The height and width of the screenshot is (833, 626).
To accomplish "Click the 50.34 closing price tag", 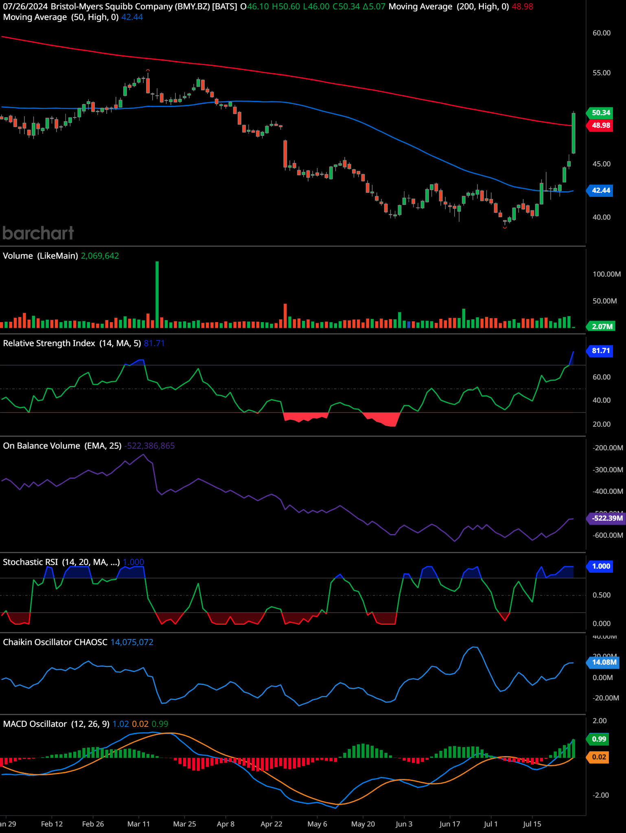I will pos(600,113).
